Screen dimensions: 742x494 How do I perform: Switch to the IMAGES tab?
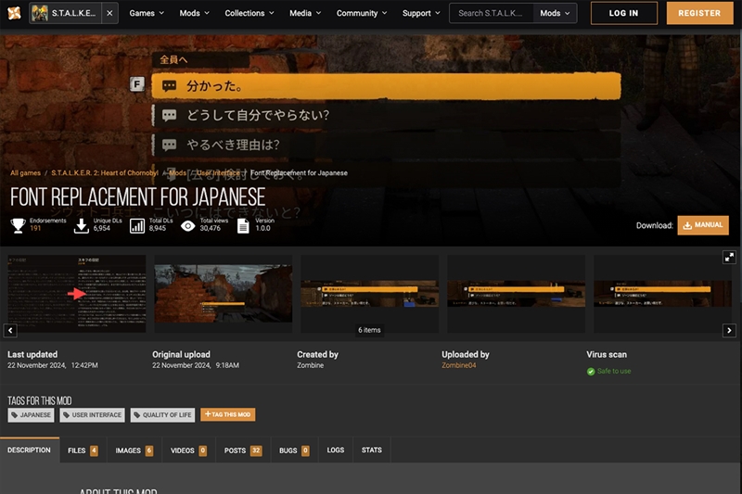tap(134, 450)
